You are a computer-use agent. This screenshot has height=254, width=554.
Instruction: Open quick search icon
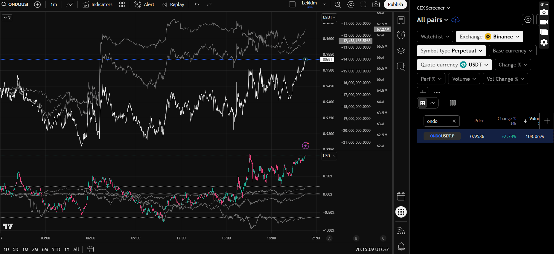[x=338, y=4]
